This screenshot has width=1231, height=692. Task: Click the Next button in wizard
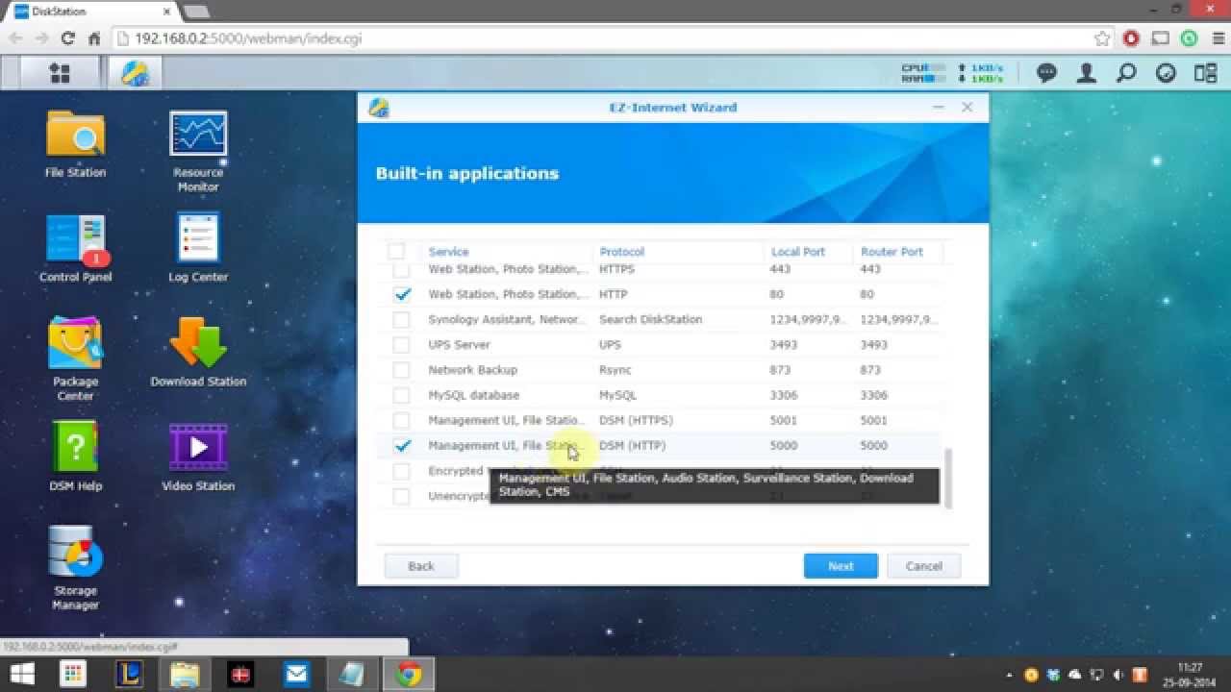click(841, 566)
